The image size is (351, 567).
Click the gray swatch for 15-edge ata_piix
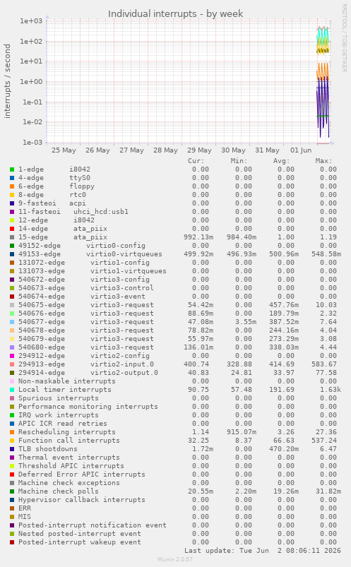(12, 237)
